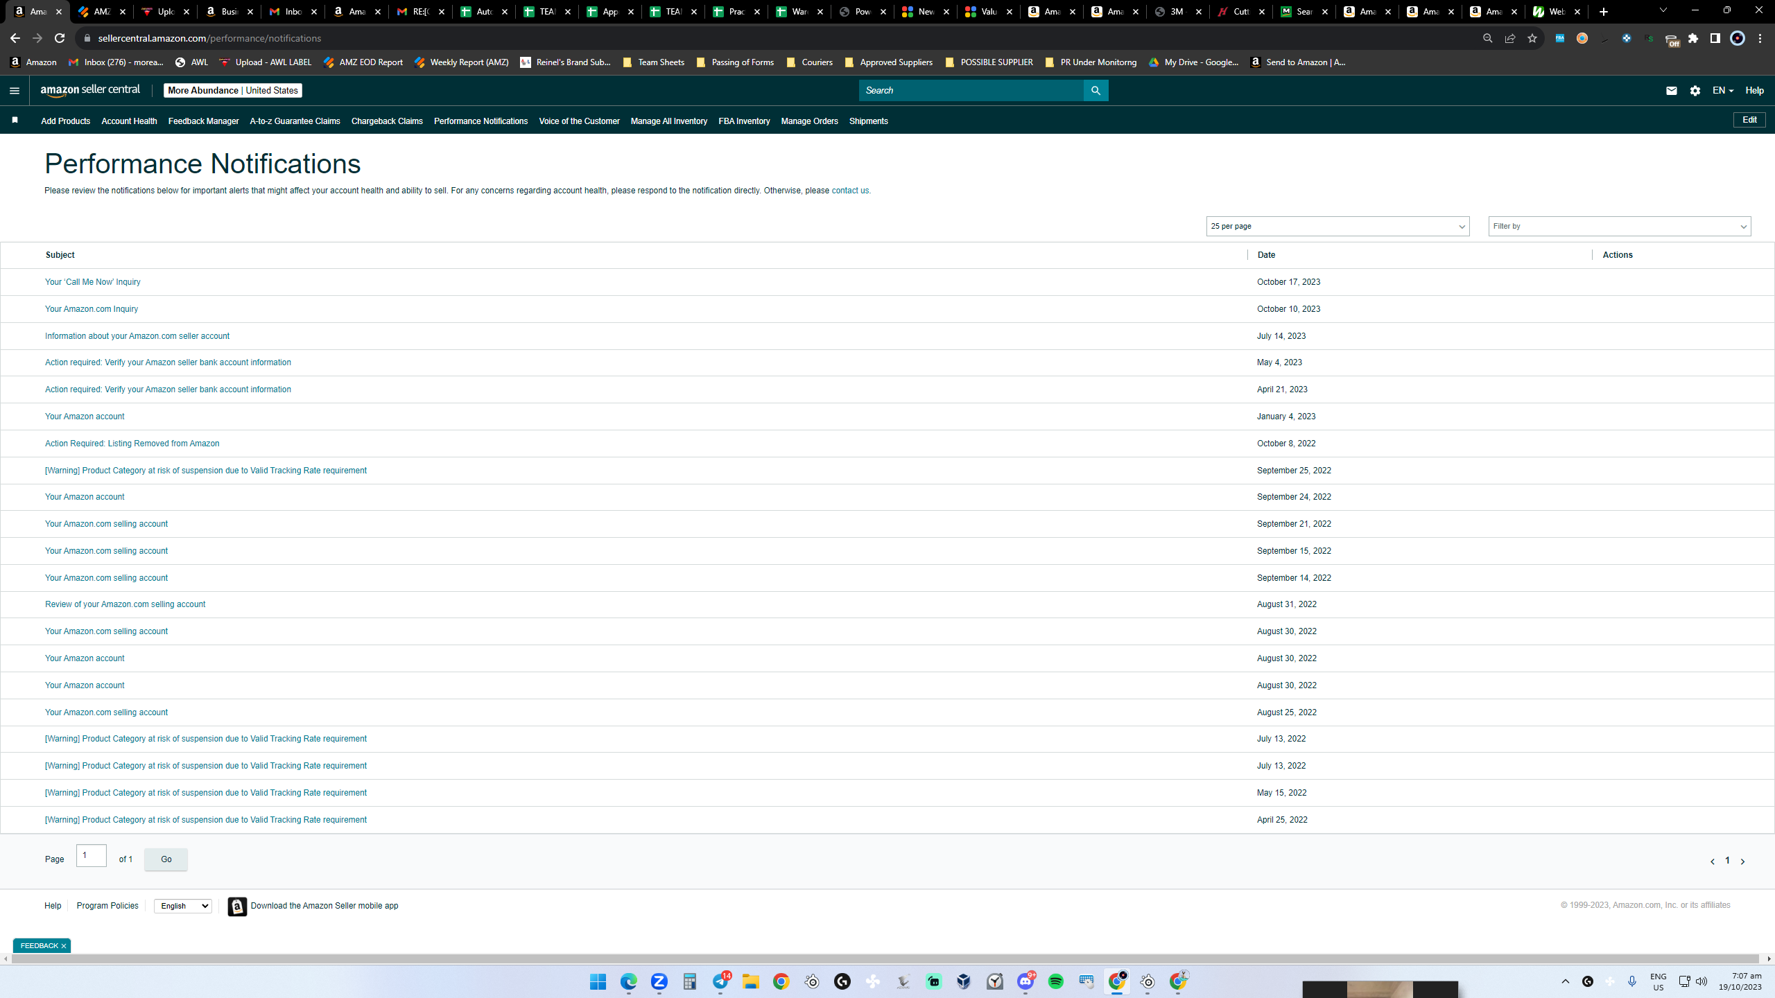Open Telegram from the taskbar

(720, 981)
